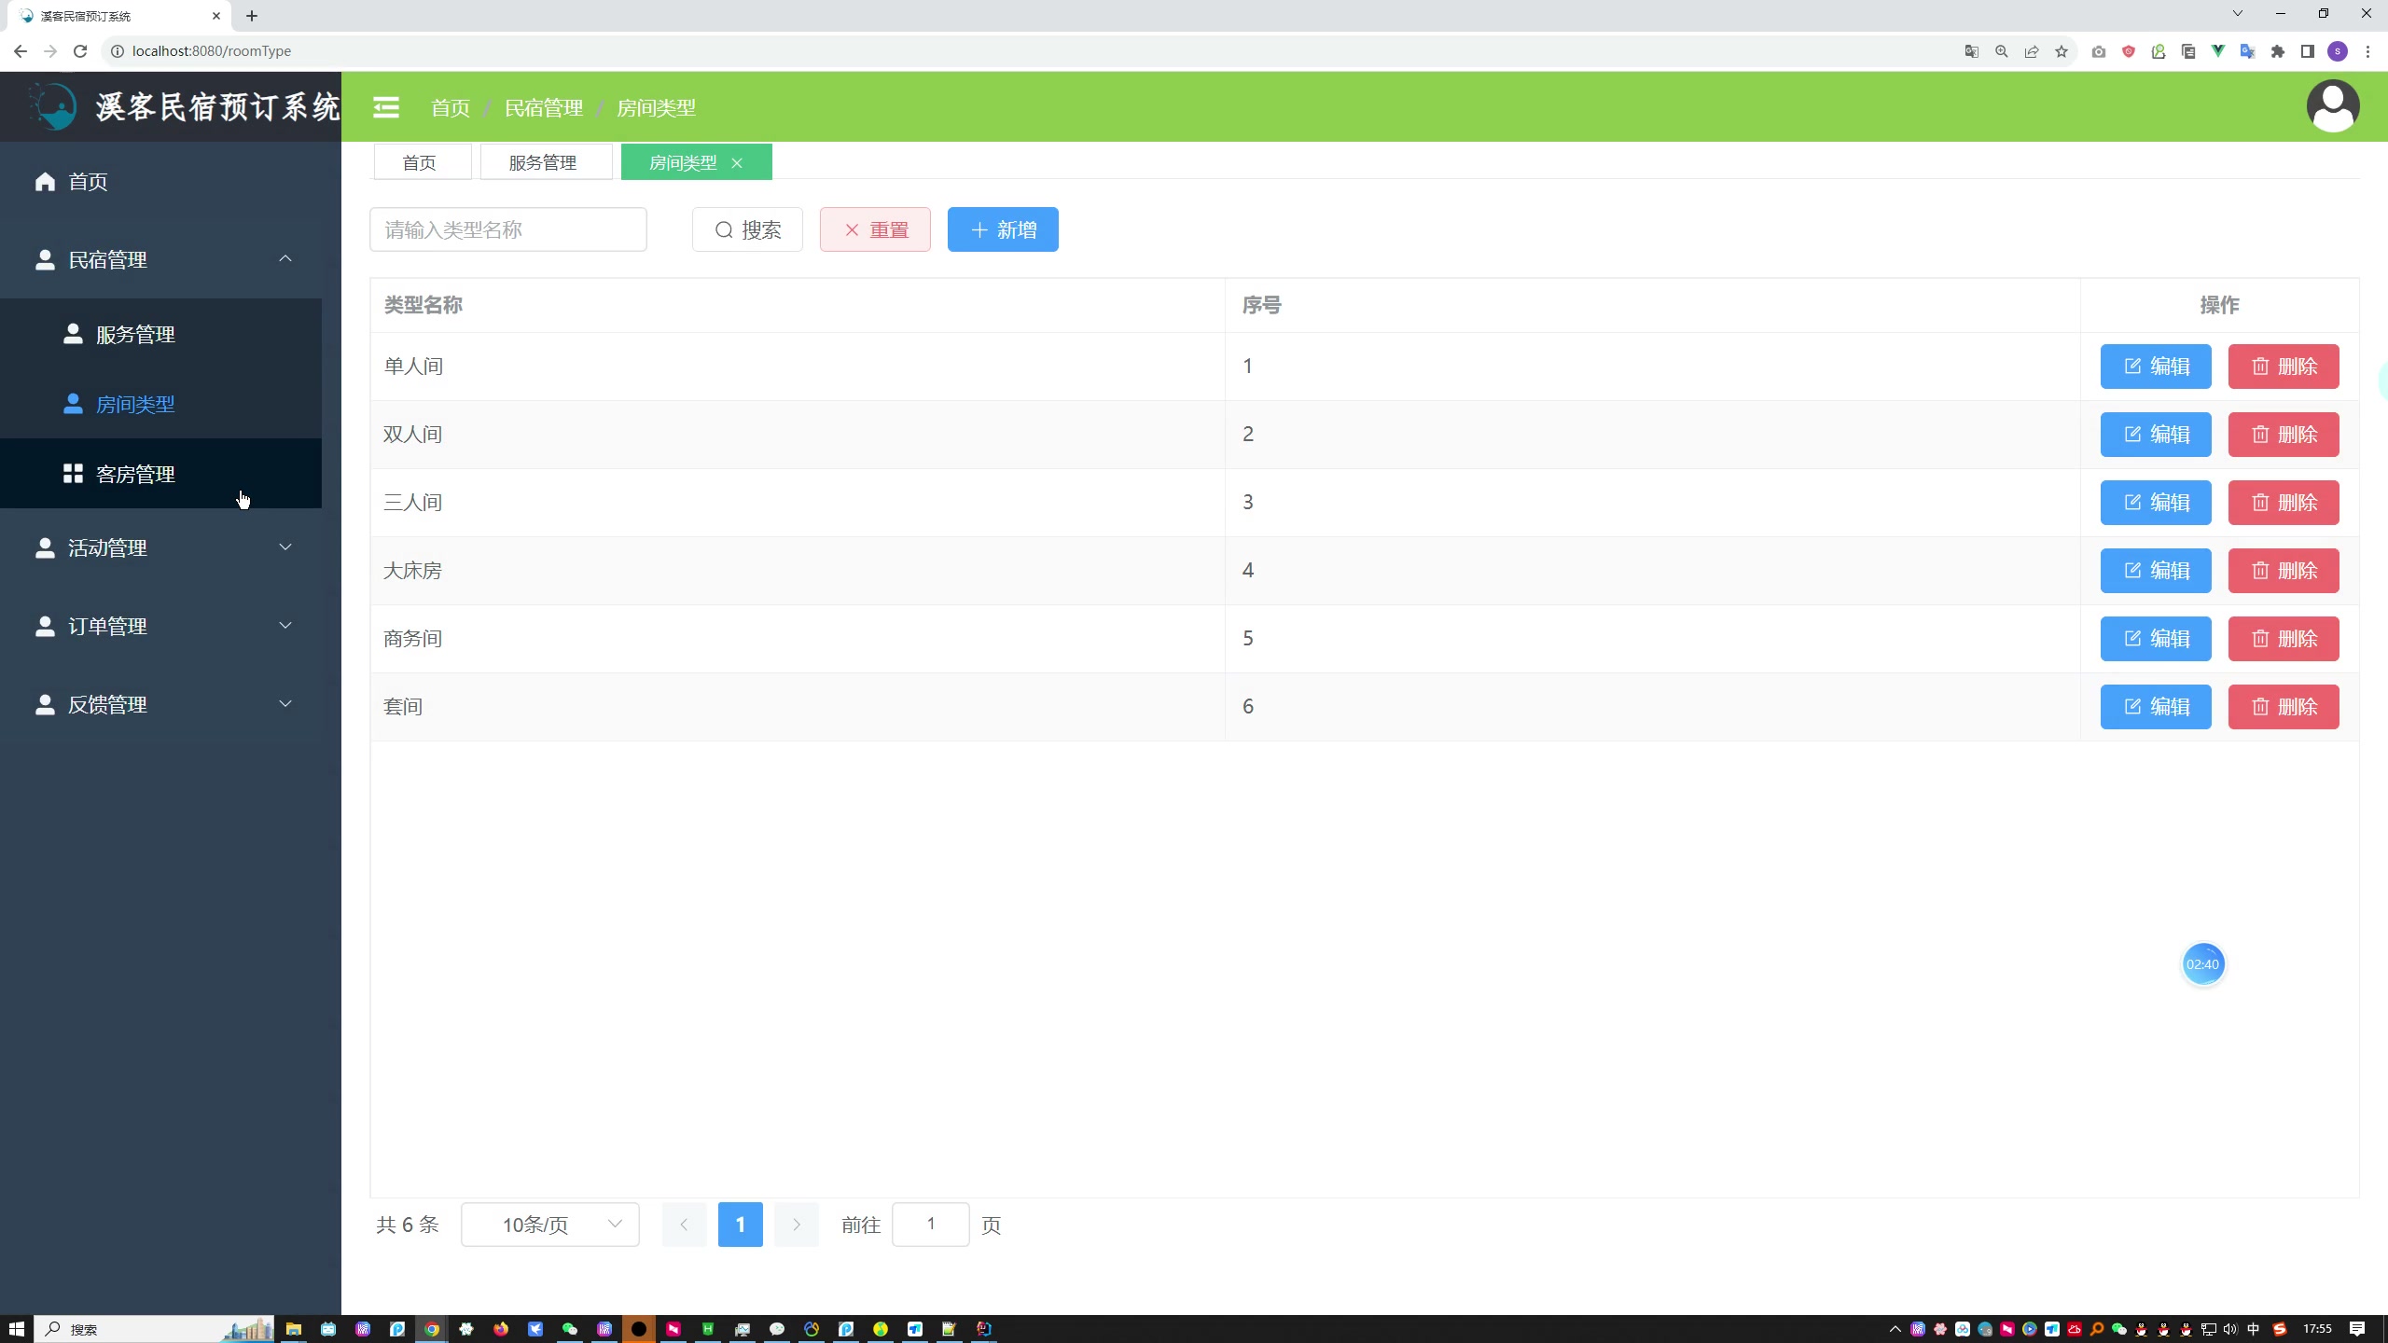Image resolution: width=2388 pixels, height=1343 pixels.
Task: Click the 搜索 button
Action: pyautogui.click(x=747, y=229)
